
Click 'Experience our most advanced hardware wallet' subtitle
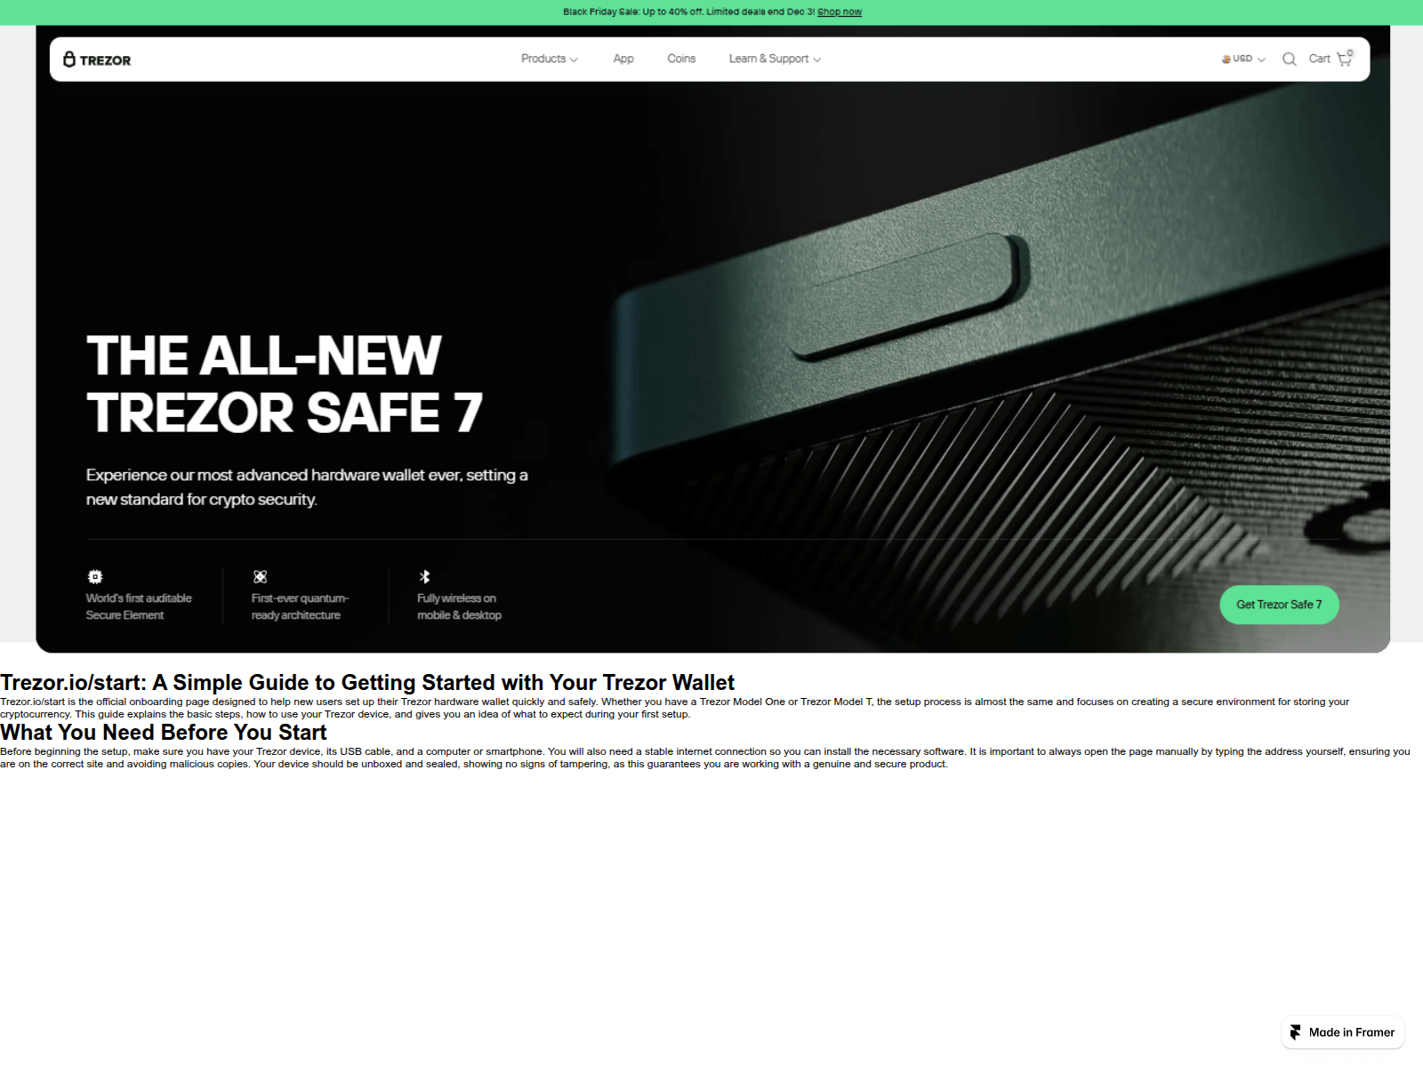click(307, 487)
